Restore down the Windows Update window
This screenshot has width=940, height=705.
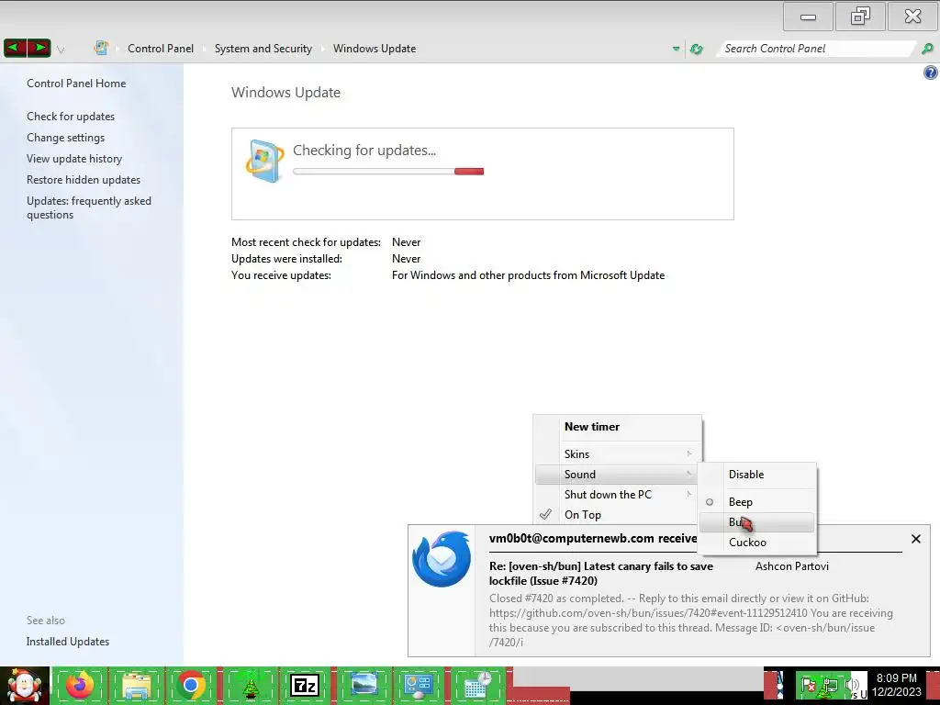pyautogui.click(x=859, y=17)
